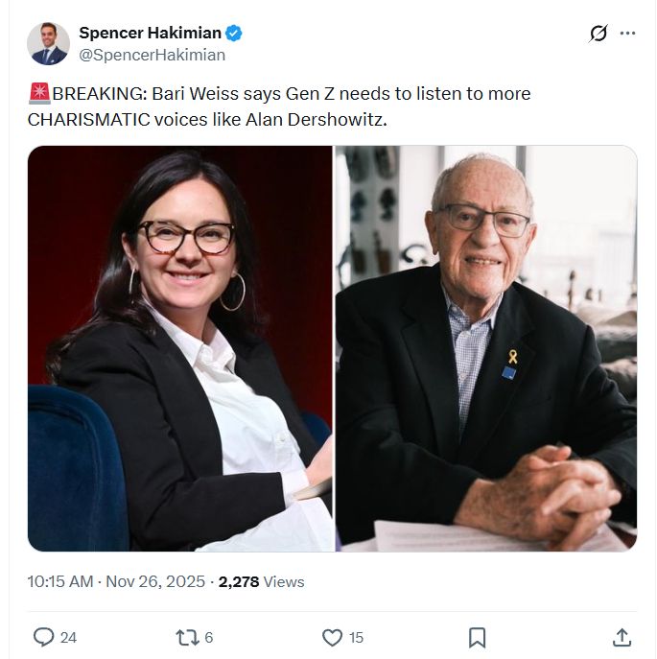Screen dimensions: 657x659
Task: Open the left photo of woman with glasses
Action: 180,348
